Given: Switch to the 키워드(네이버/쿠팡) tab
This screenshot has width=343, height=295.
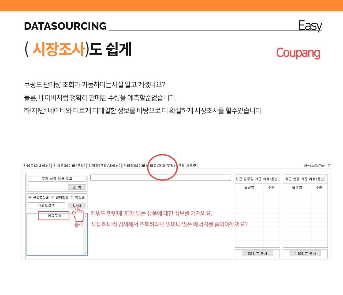Looking at the screenshot, I should pos(69,166).
